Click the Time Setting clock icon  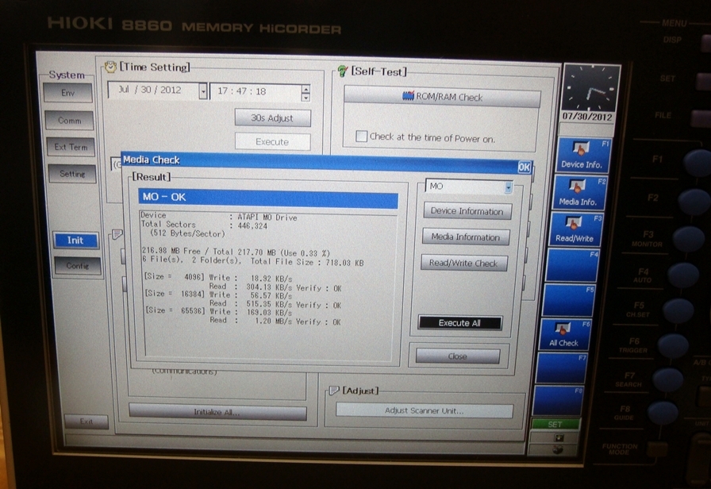click(x=110, y=67)
